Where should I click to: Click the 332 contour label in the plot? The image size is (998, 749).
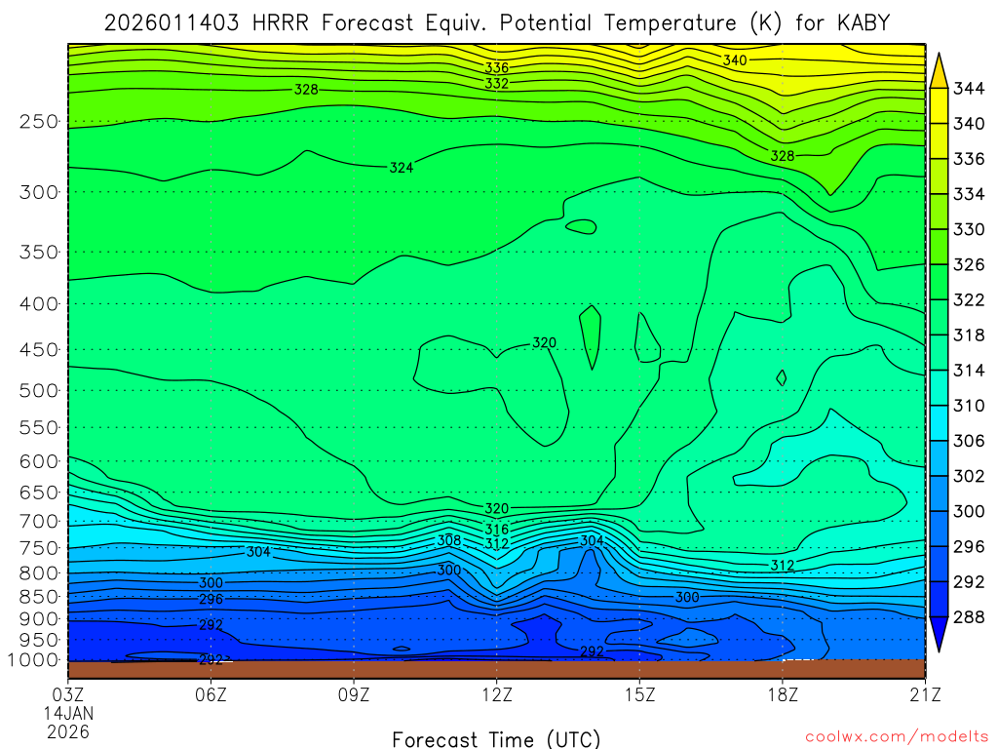(496, 84)
